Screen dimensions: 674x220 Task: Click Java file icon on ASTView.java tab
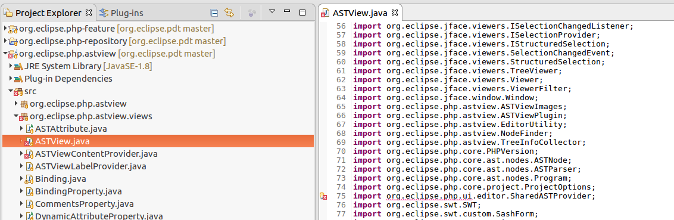point(326,13)
